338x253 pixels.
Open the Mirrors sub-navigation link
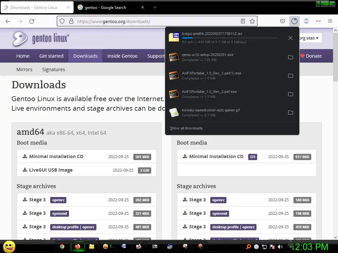pos(24,70)
